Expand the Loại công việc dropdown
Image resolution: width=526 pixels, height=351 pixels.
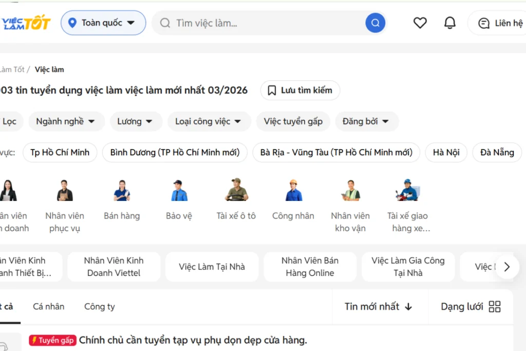point(209,121)
